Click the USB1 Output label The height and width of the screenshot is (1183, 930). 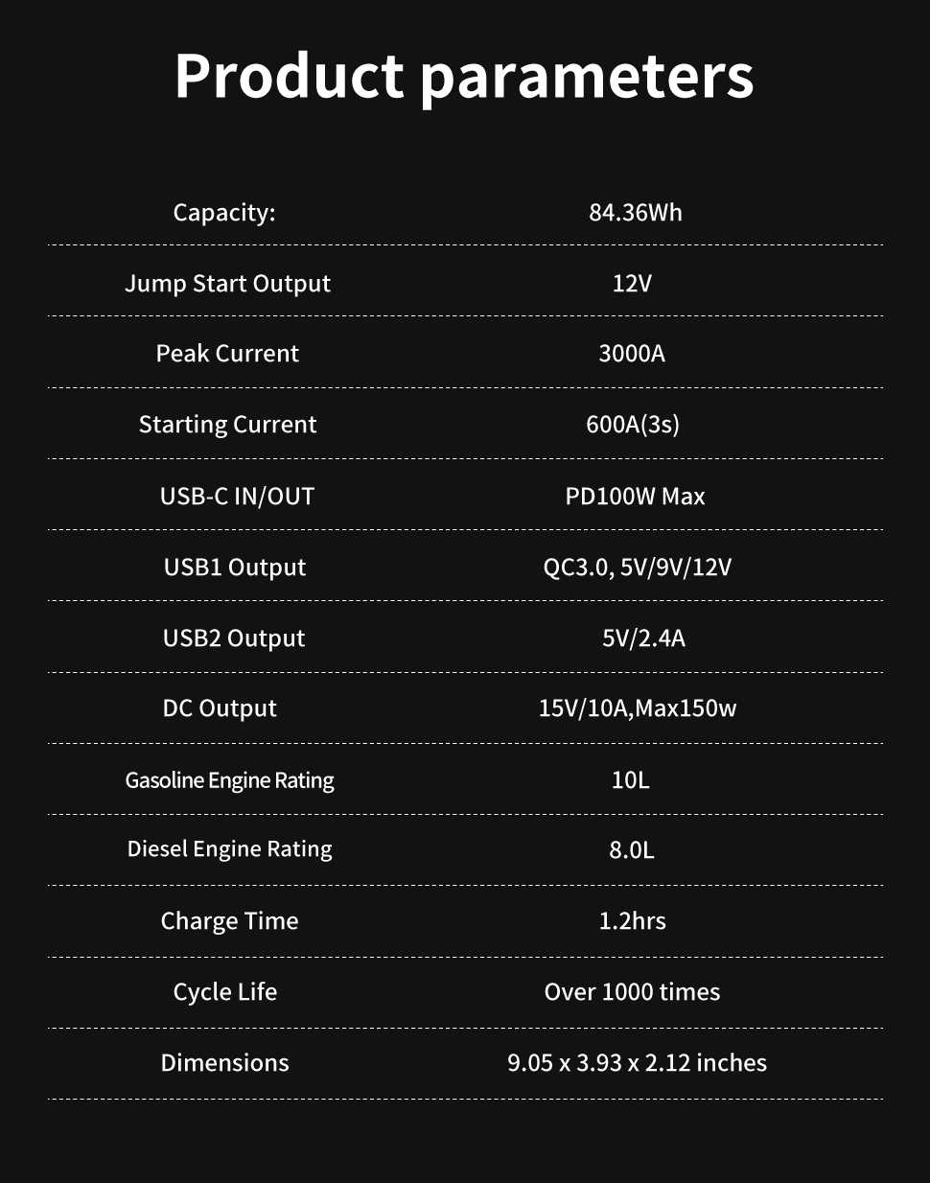point(234,568)
